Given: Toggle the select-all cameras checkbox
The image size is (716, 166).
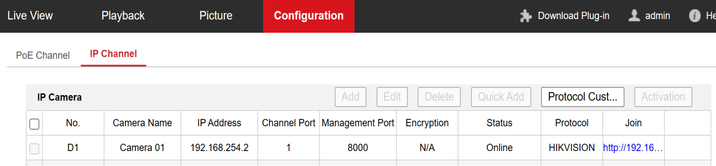Looking at the screenshot, I should pyautogui.click(x=35, y=124).
